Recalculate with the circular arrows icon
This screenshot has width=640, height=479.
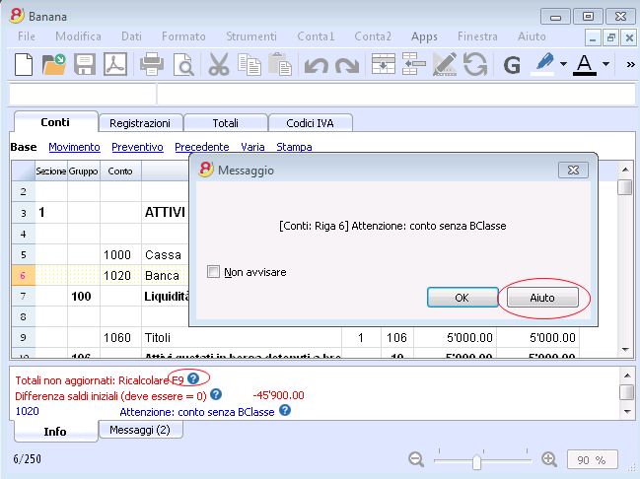pos(475,64)
